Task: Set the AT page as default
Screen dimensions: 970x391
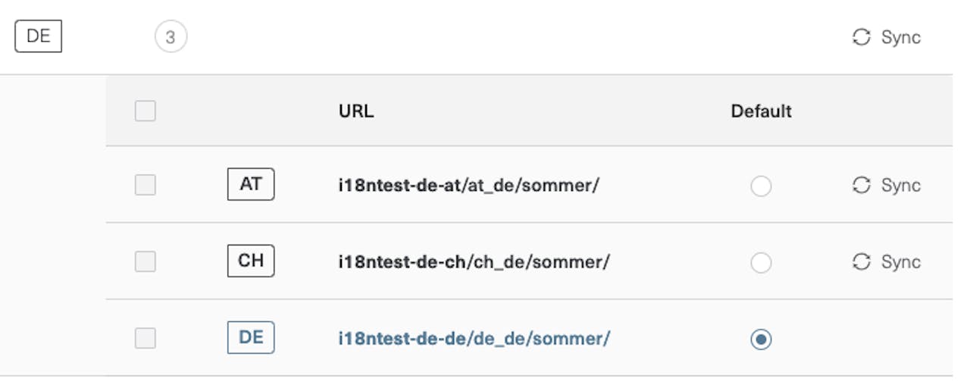Action: (761, 186)
